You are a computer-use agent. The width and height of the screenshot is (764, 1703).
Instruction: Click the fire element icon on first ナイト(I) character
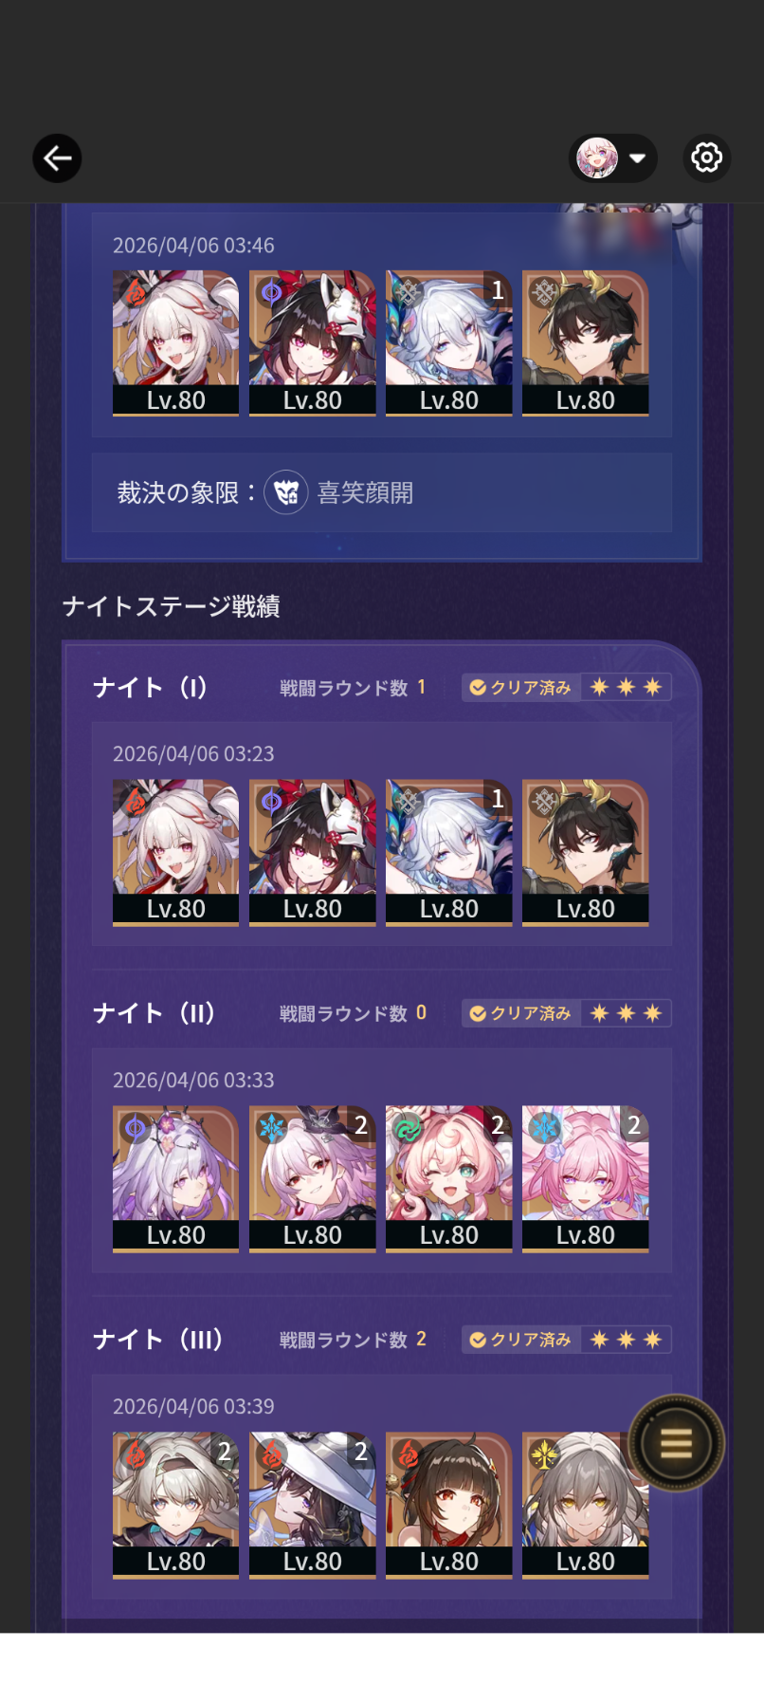click(x=135, y=802)
